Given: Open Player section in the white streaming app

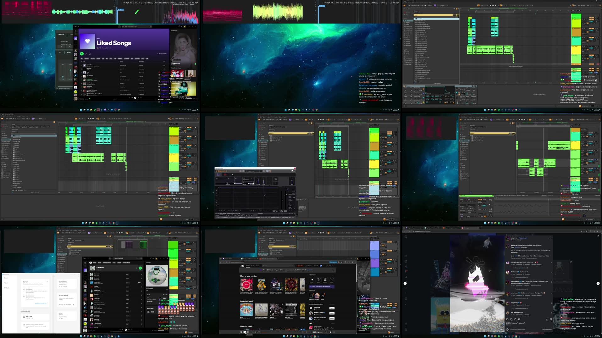Looking at the screenshot, I should (6, 283).
